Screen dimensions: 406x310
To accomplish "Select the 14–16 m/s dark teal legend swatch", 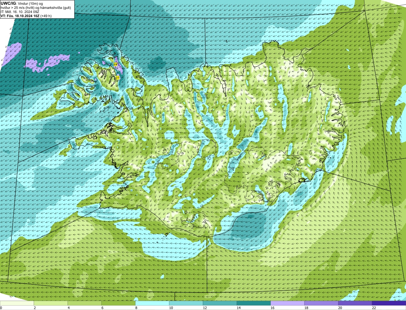I will [x=254, y=303].
